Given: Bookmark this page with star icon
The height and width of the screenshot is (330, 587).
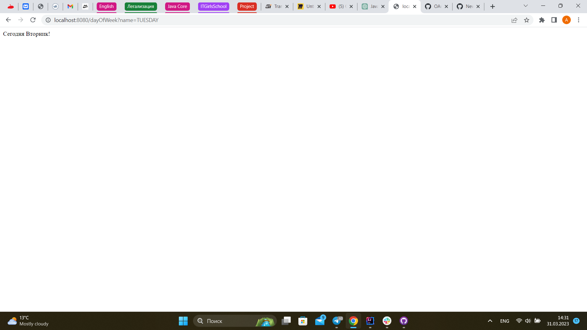Looking at the screenshot, I should point(526,20).
